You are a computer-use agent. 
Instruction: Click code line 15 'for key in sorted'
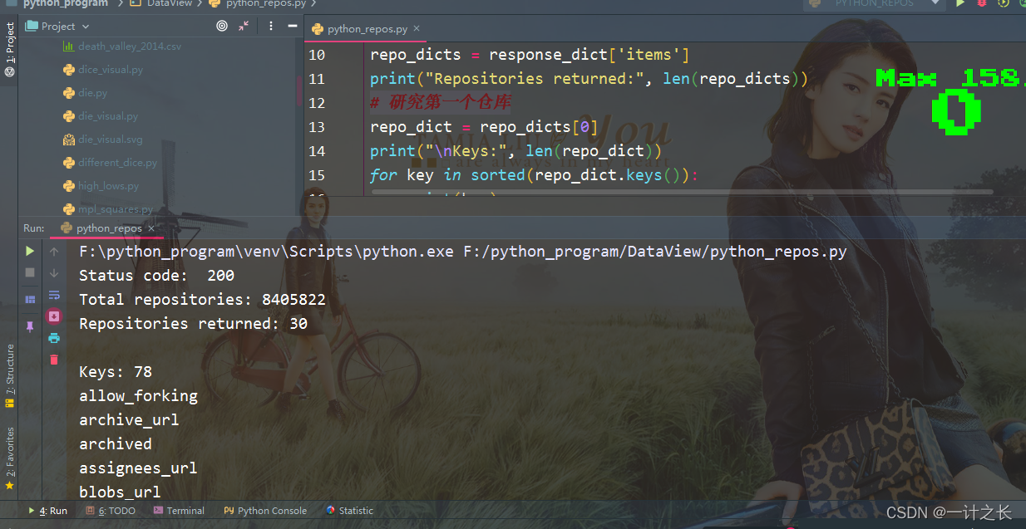[535, 175]
